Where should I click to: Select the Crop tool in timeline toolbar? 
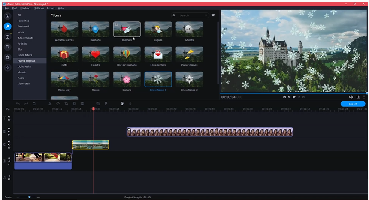[66, 104]
